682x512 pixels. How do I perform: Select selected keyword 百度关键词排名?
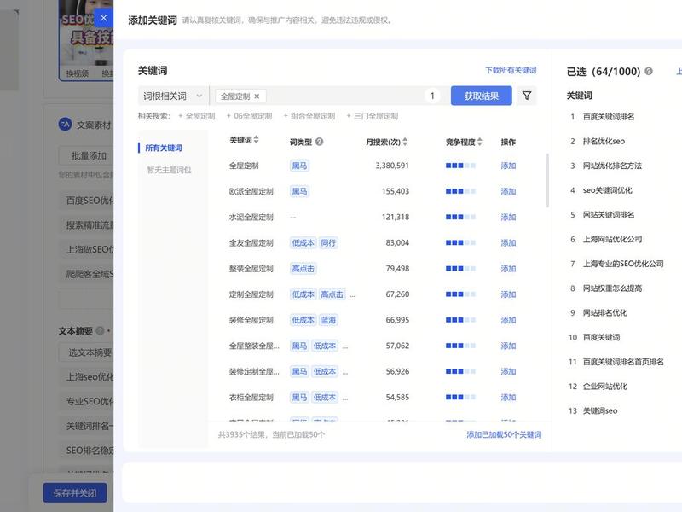pos(609,117)
